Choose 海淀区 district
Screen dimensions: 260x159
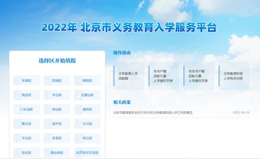pos(26,95)
